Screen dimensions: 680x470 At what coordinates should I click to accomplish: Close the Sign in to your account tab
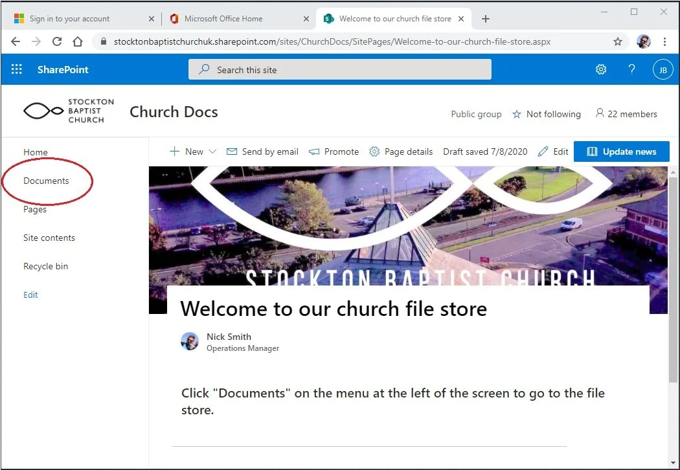tap(152, 19)
